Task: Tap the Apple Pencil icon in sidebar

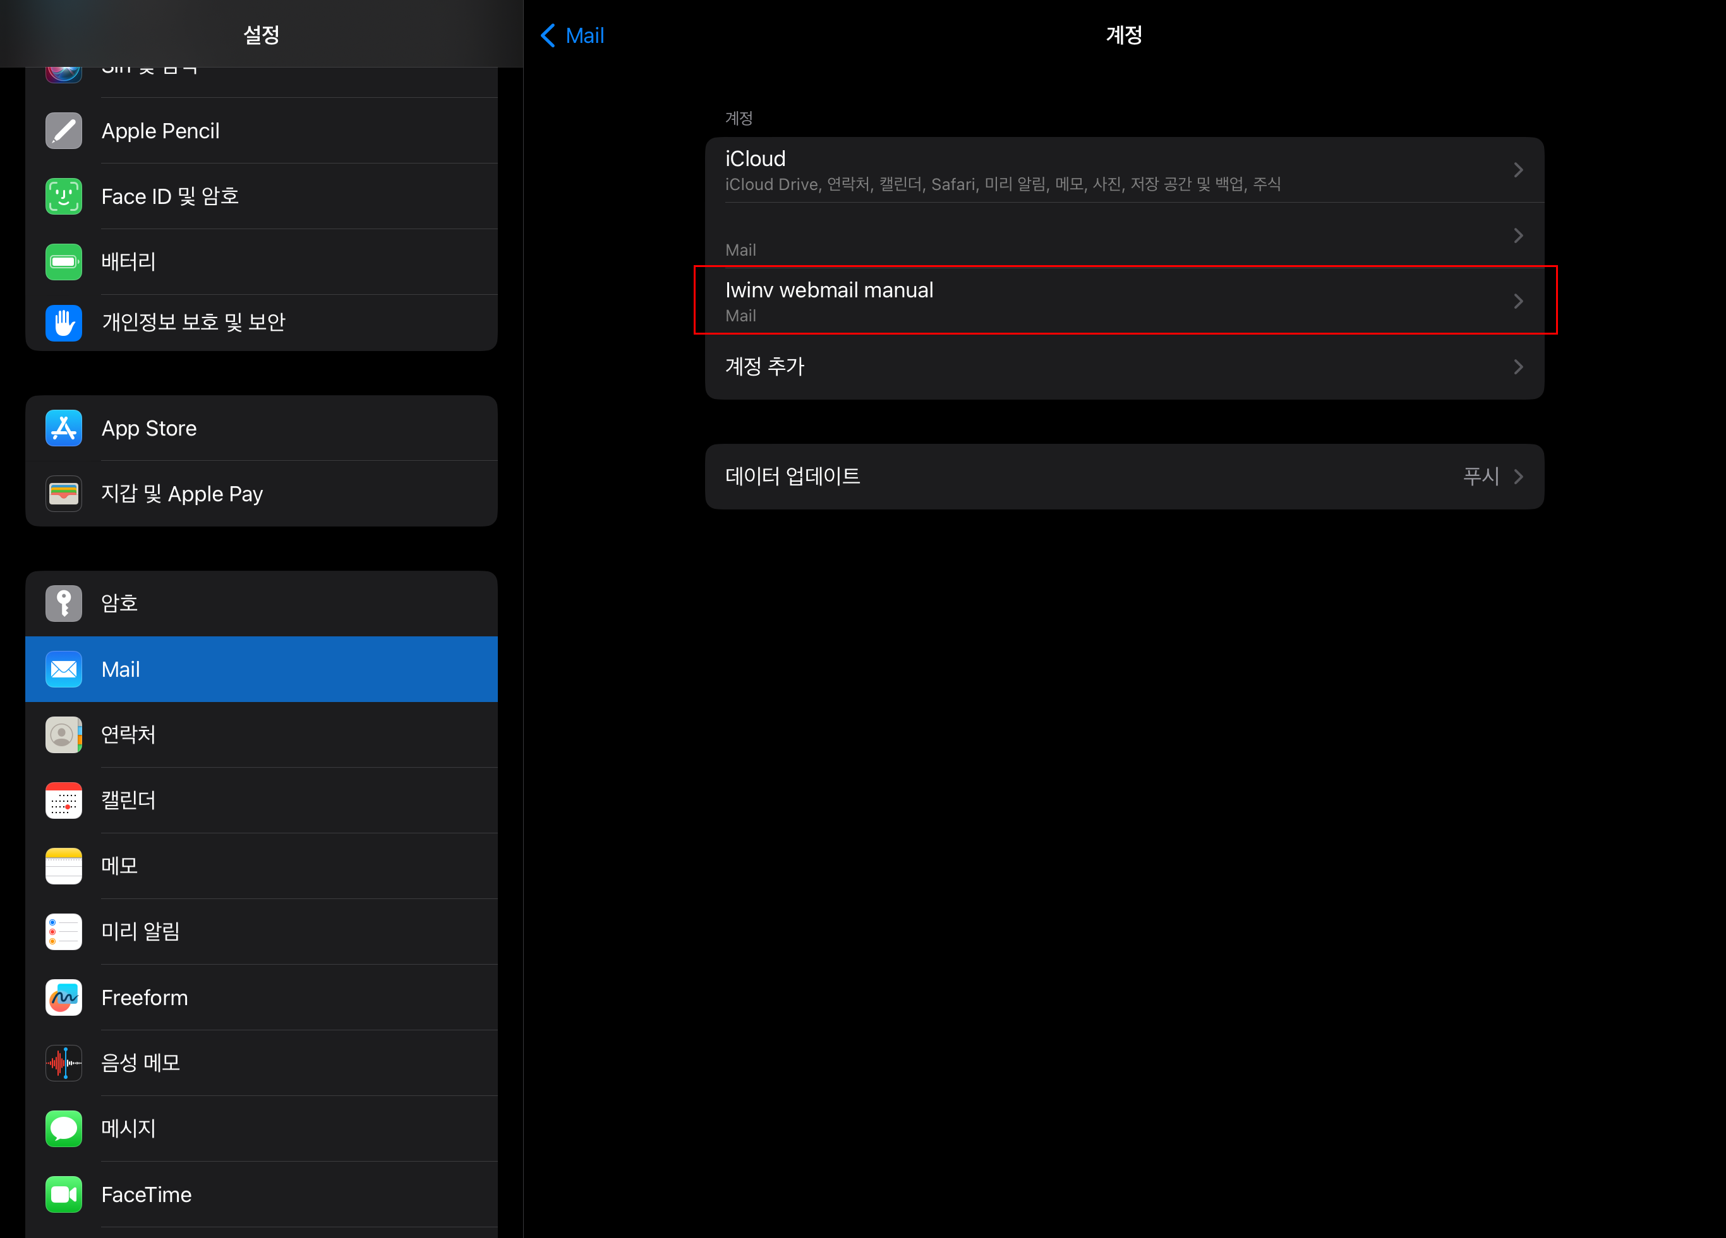Action: pyautogui.click(x=64, y=131)
